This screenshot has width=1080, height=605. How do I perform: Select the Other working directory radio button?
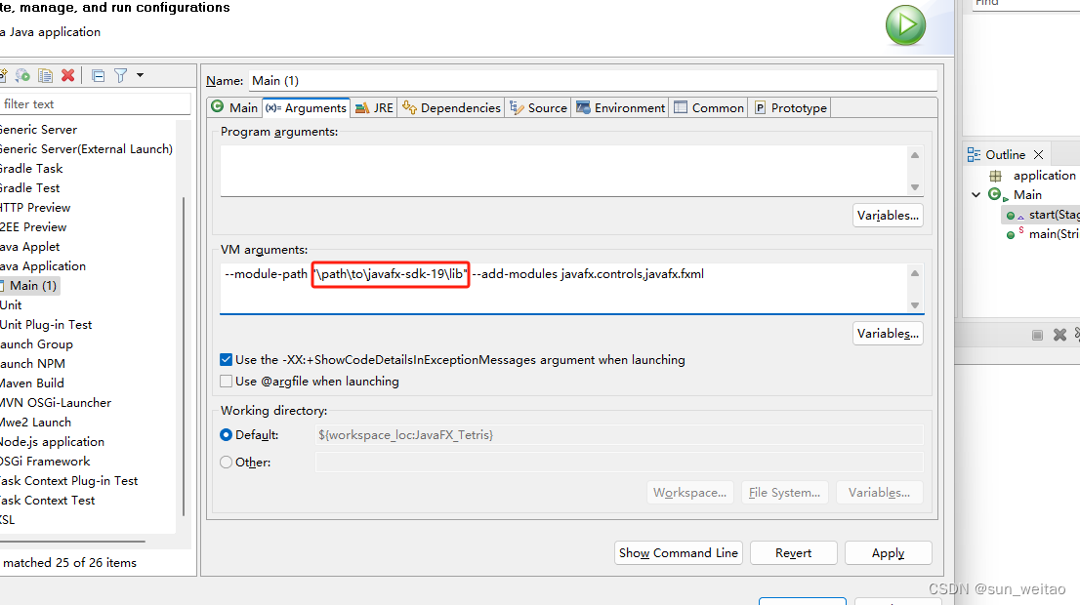coord(226,462)
